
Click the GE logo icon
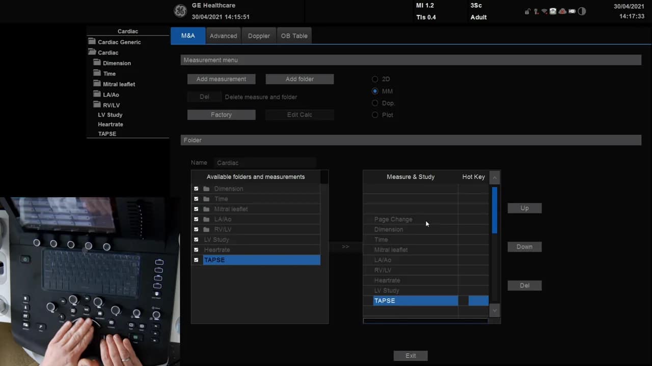tap(180, 11)
